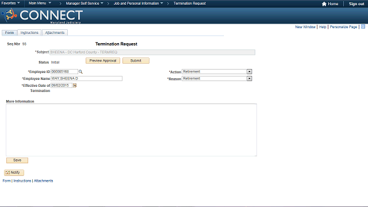Click the CONNECT Maryland Judiciary logo
This screenshot has width=368, height=207.
42,16
